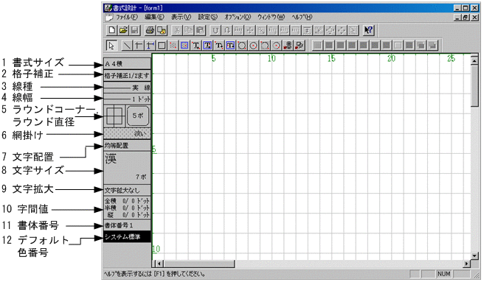The image size is (484, 282).
Task: Click the ruler marking 10 along the top
Action: pyautogui.click(x=272, y=59)
